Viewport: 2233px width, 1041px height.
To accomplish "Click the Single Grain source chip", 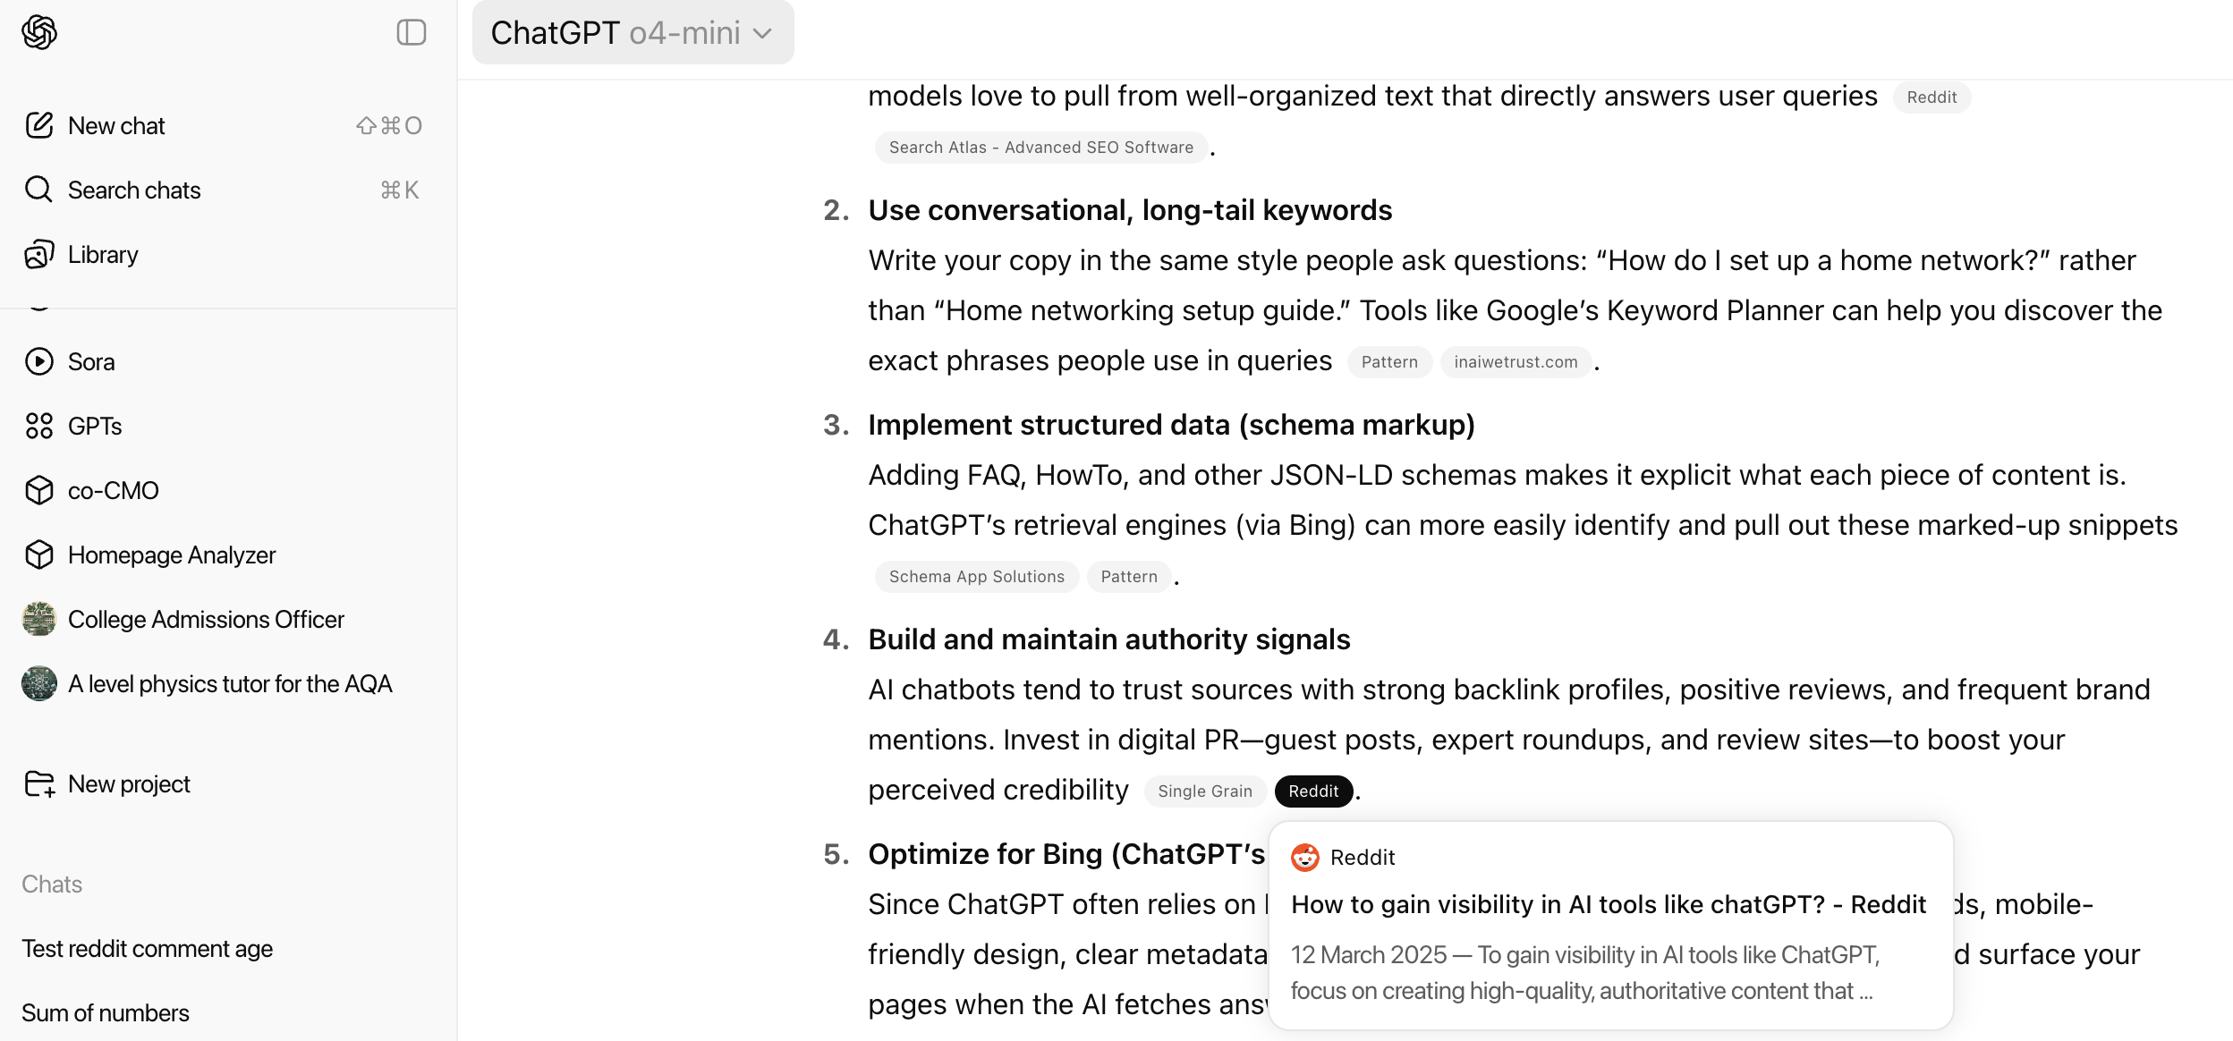I will point(1205,791).
